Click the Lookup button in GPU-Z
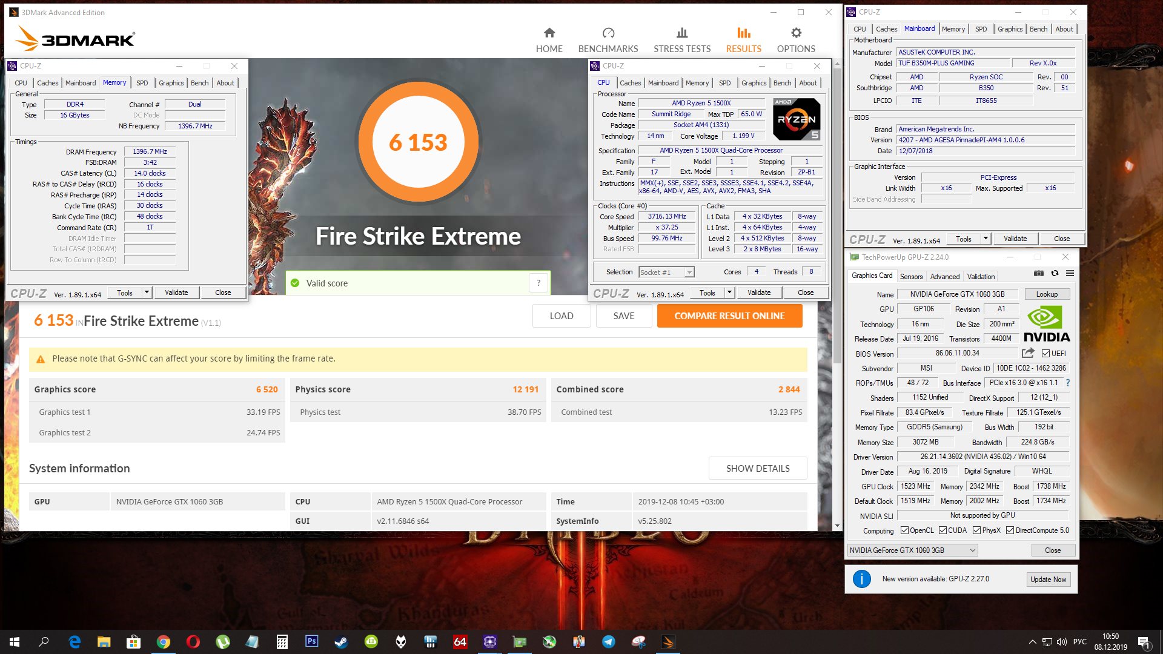Screen dimensions: 1163x654 [x=1047, y=294]
